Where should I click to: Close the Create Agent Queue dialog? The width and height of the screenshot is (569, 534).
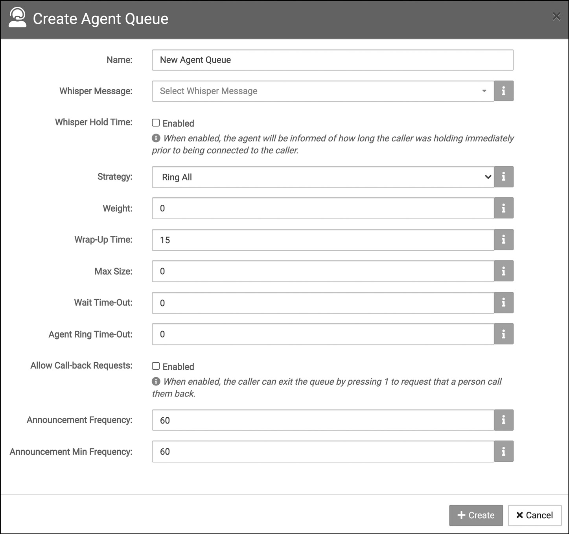pos(556,17)
